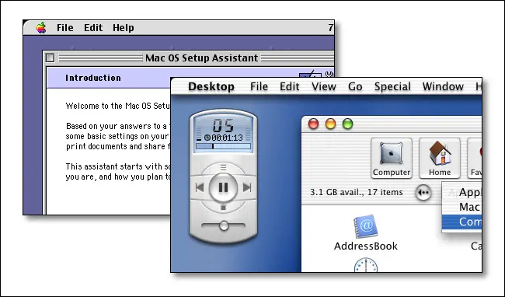Select Mac item in popup menu
This screenshot has height=297, width=505.
coord(461,207)
